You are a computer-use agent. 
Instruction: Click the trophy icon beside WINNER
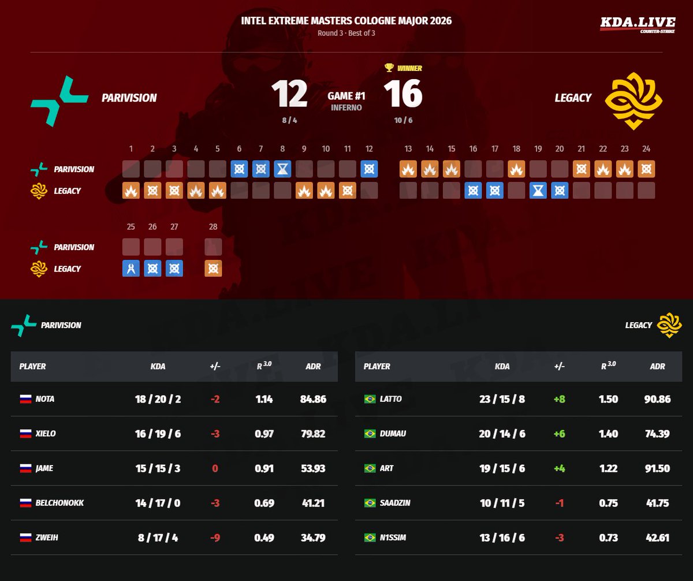point(389,68)
